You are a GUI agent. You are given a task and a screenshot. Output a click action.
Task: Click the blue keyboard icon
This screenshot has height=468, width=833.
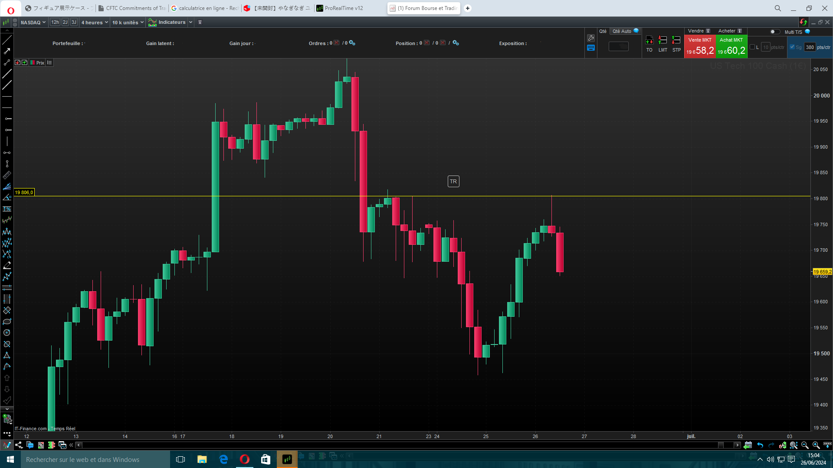(591, 48)
